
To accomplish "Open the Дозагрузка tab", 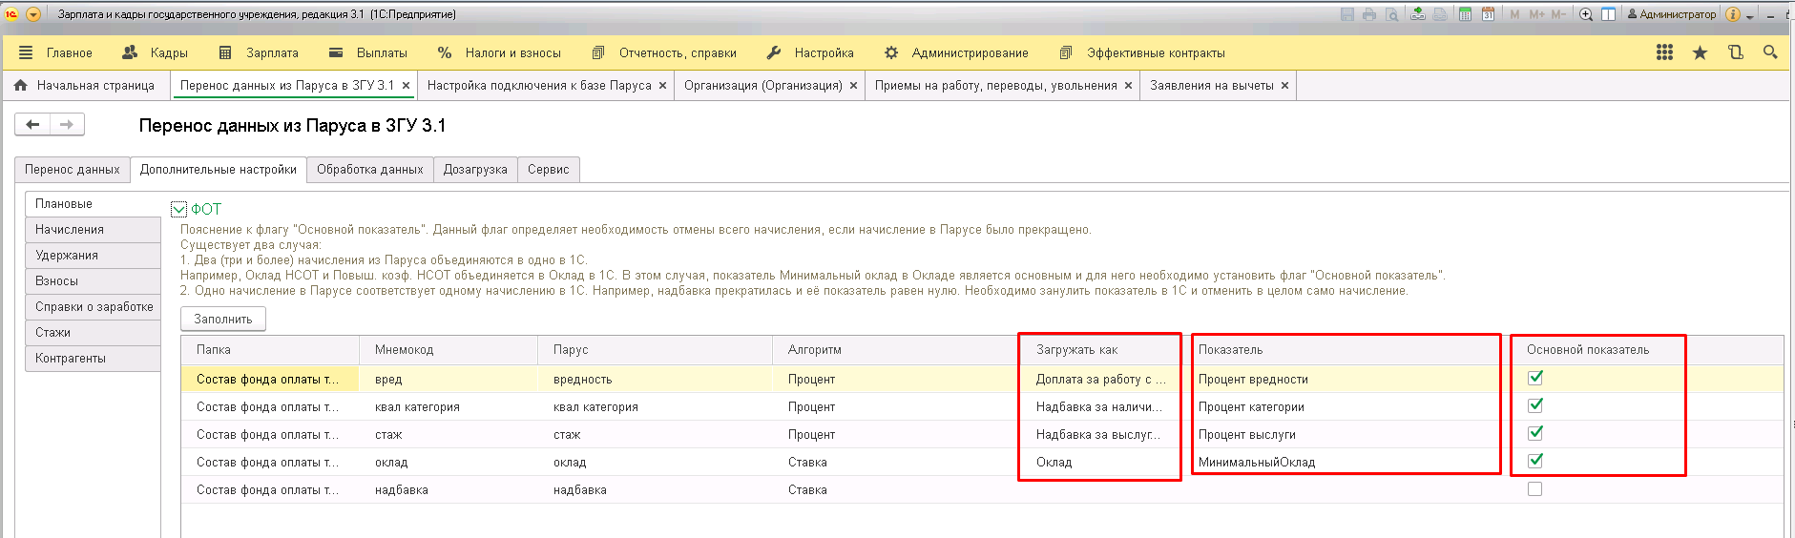I will tap(474, 169).
